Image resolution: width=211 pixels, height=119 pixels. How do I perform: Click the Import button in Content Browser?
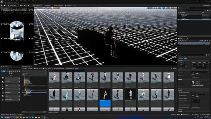[30, 68]
